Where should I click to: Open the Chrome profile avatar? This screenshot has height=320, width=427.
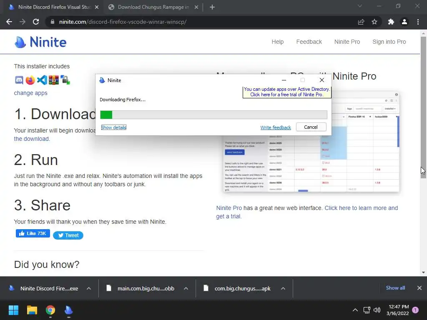[x=404, y=22]
